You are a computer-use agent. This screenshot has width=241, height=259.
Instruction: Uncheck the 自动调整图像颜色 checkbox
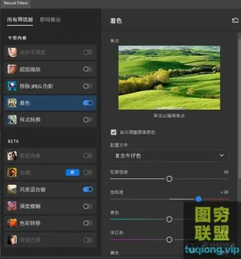coord(114,132)
